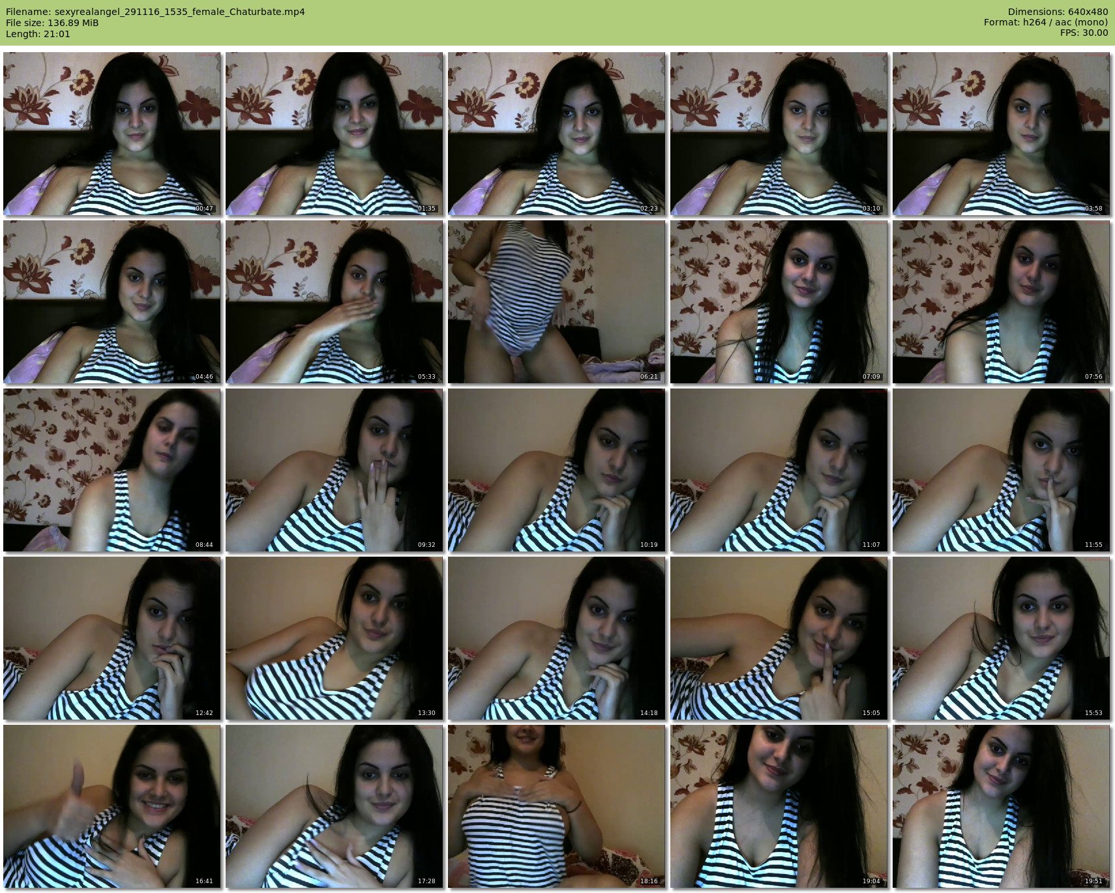Screen dimensions: 1115x893
Task: Select the FPS: 30.00 label
Action: 1084,33
